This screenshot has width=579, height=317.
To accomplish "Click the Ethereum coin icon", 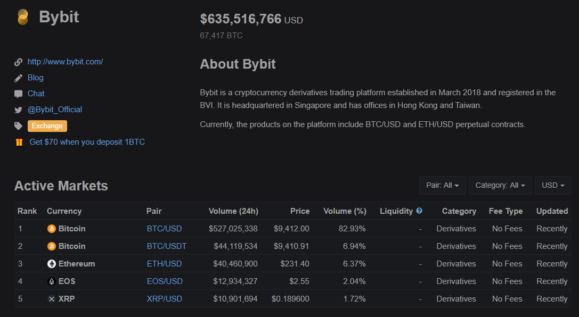I will click(x=52, y=264).
